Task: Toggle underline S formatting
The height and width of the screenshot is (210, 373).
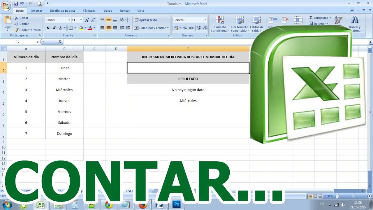Action: [x=60, y=28]
